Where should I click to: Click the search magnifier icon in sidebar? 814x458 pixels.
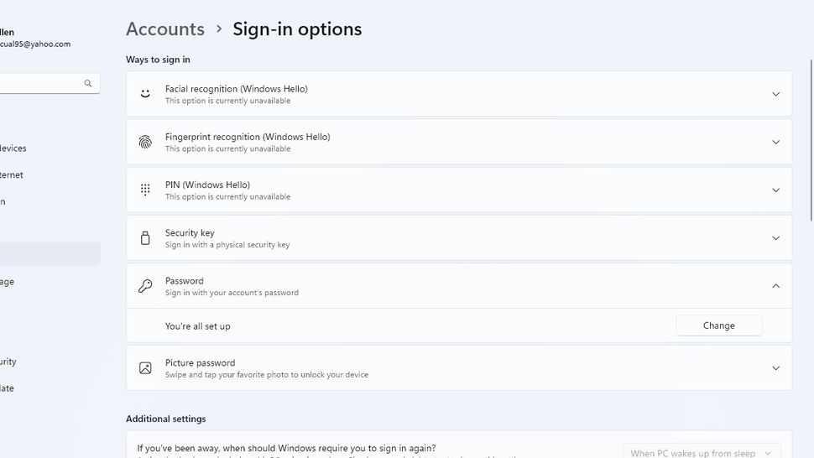(88, 84)
